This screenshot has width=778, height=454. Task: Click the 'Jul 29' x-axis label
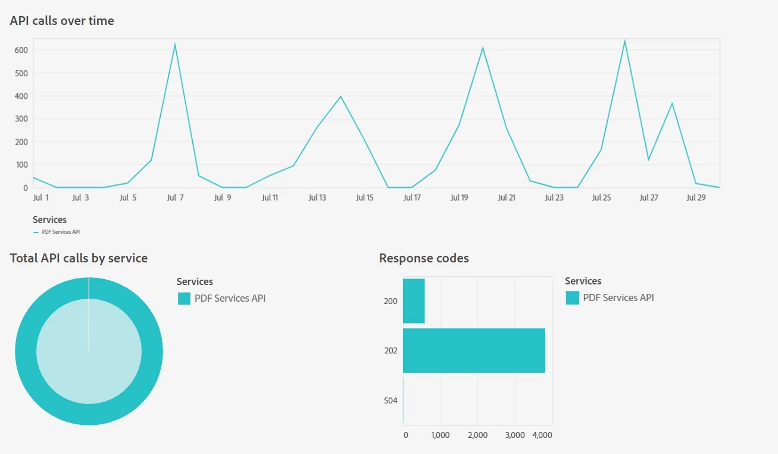[696, 198]
